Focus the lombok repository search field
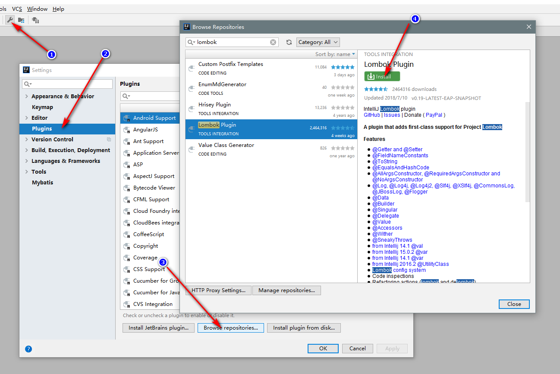 point(233,42)
